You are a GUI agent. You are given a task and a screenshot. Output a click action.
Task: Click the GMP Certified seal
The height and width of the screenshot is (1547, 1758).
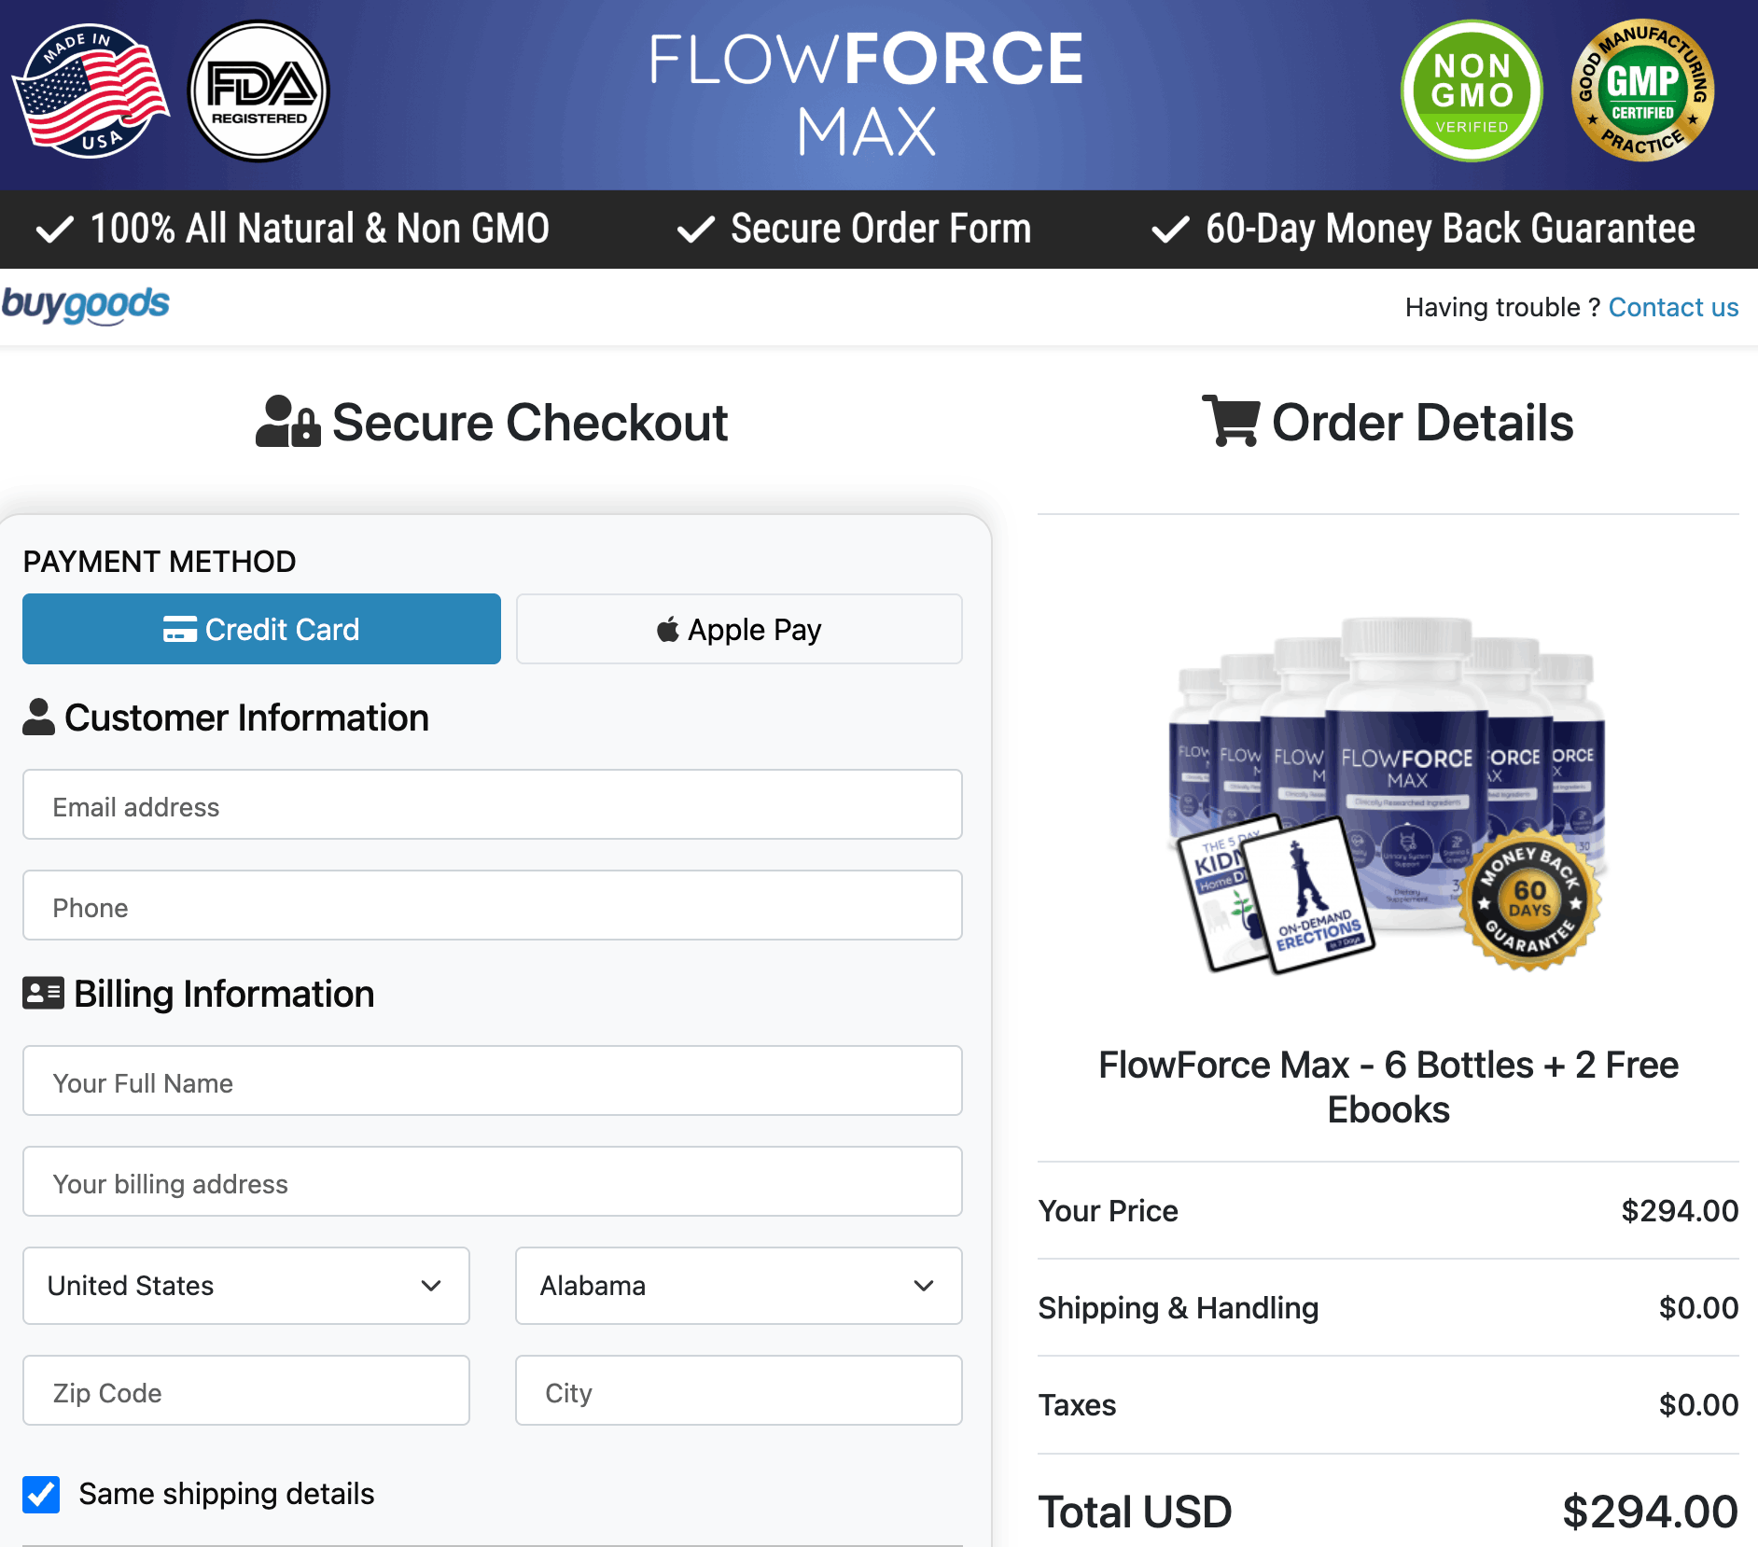pyautogui.click(x=1642, y=91)
